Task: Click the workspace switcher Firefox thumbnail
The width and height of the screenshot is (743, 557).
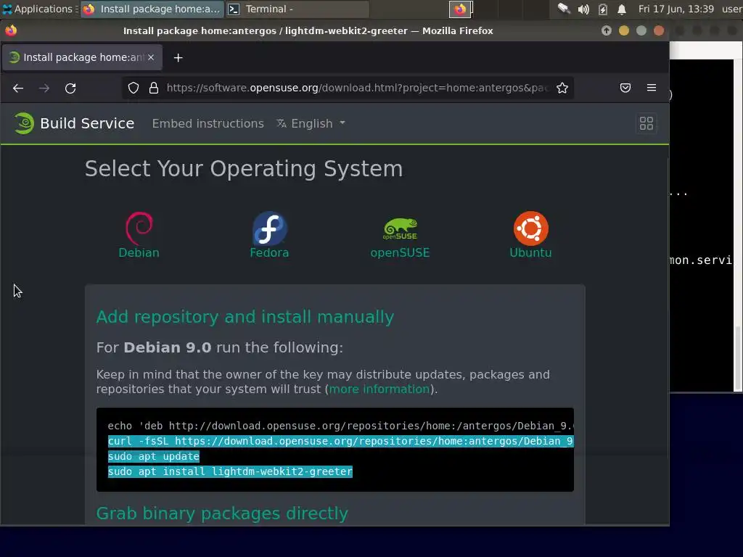Action: [x=460, y=9]
